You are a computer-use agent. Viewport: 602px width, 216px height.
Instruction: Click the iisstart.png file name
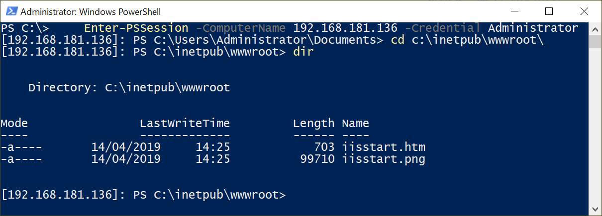click(x=384, y=159)
